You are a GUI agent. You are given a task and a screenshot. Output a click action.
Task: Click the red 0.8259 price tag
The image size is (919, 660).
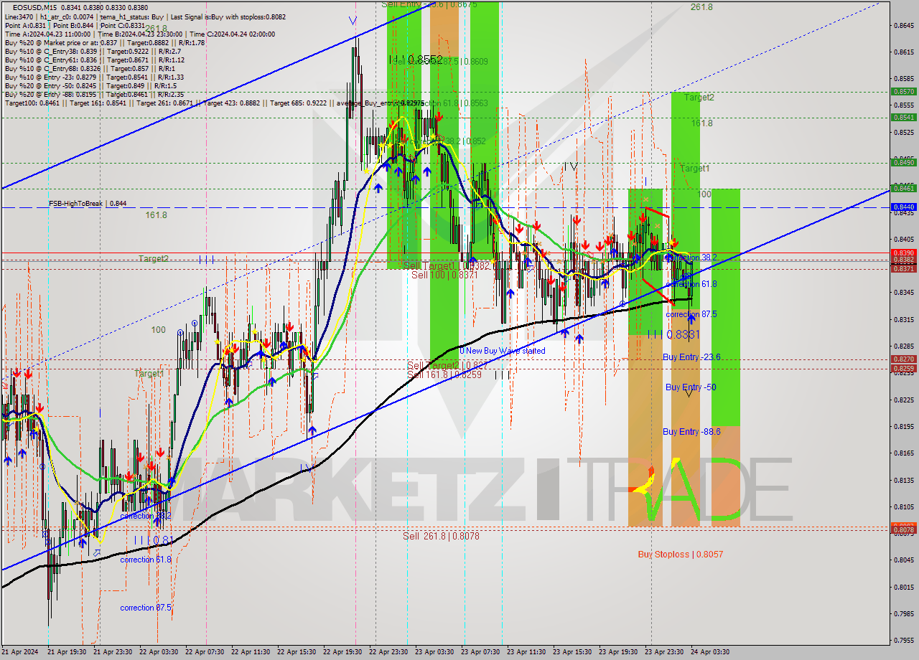pos(903,369)
